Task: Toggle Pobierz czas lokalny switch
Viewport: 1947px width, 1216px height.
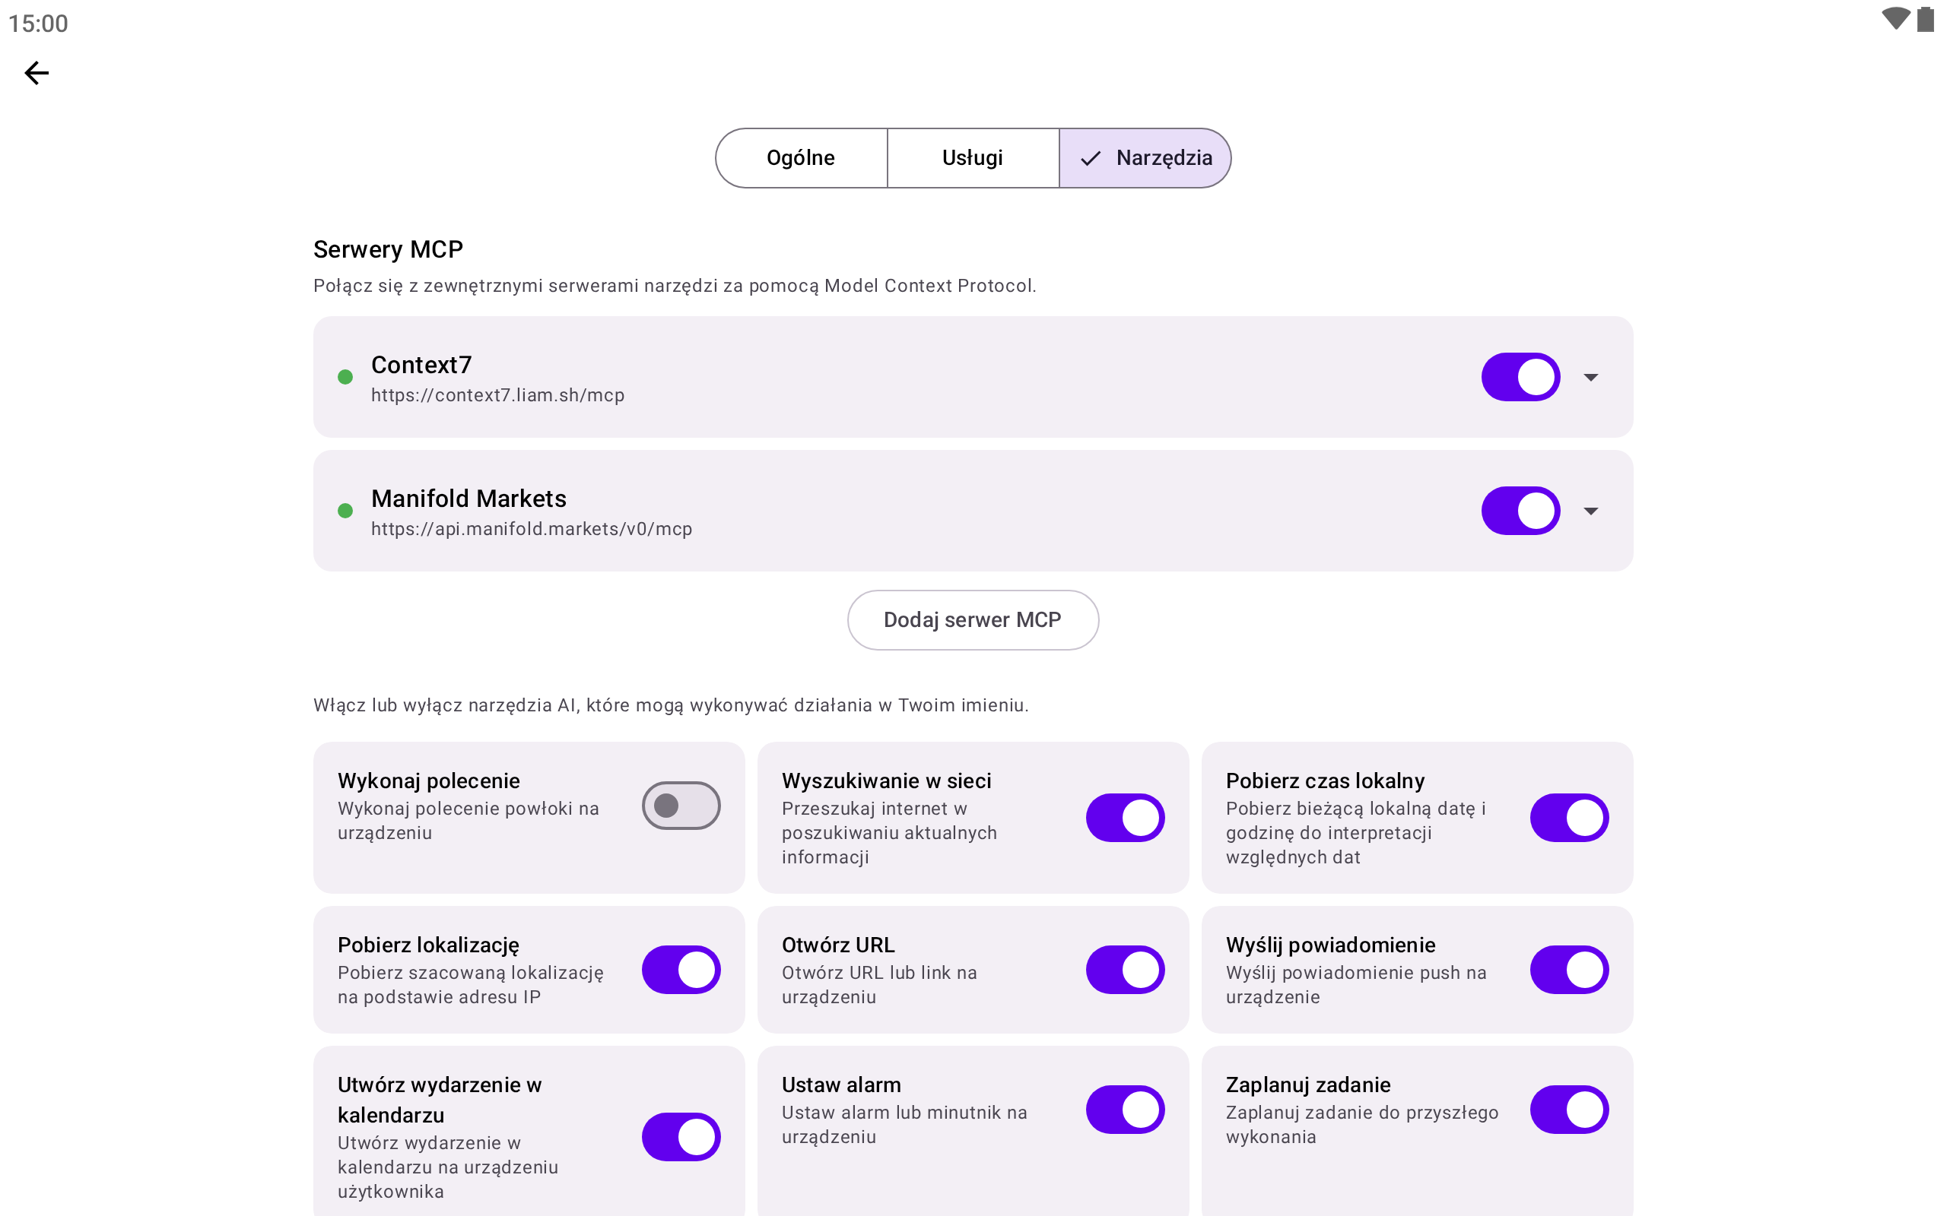Action: coord(1569,818)
